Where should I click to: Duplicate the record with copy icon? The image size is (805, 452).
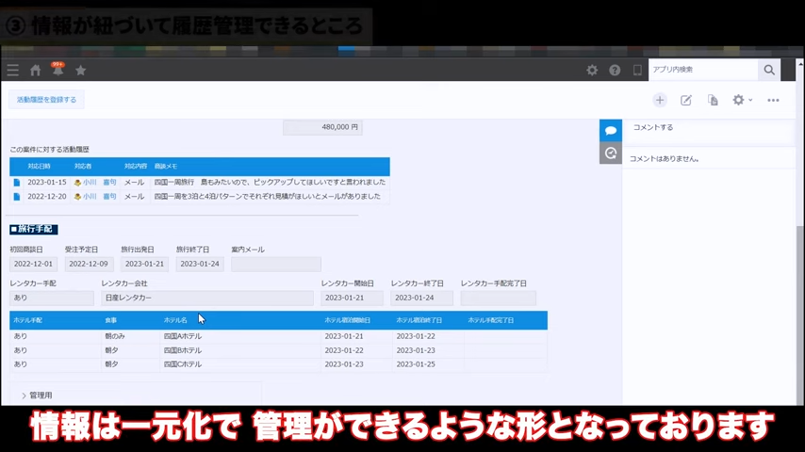click(713, 100)
